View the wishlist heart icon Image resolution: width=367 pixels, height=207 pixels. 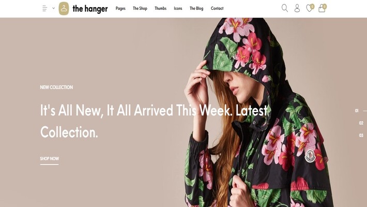tap(309, 9)
